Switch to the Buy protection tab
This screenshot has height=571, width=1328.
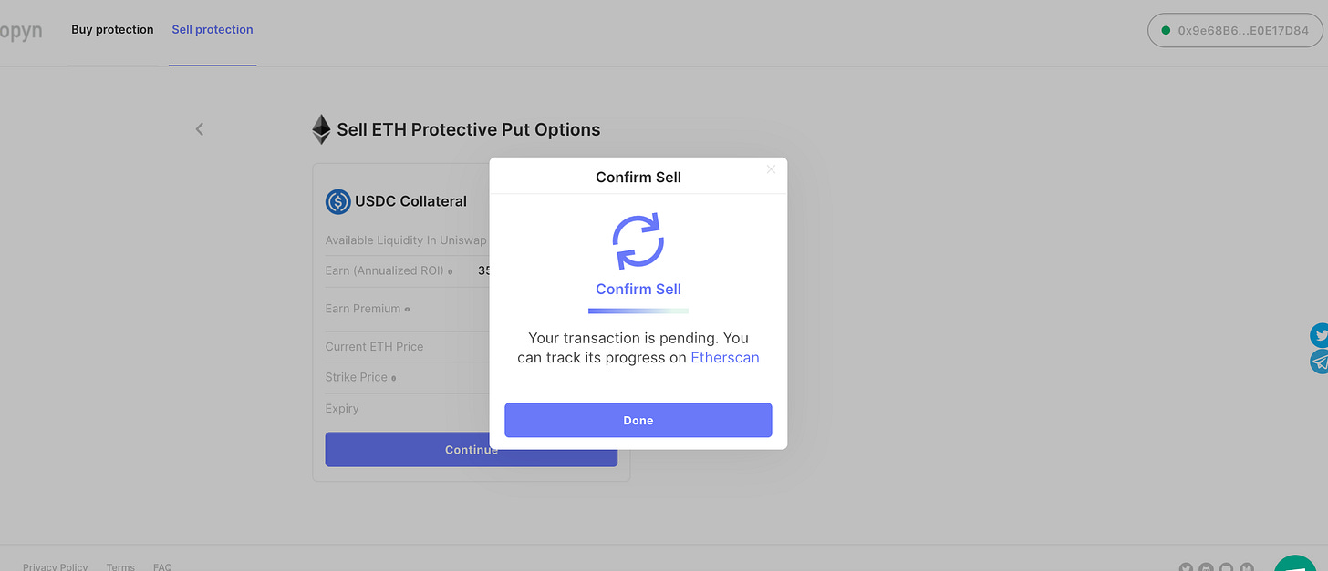112,30
